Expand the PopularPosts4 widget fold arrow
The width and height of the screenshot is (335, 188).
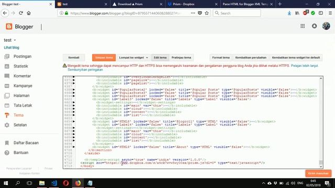(74, 96)
